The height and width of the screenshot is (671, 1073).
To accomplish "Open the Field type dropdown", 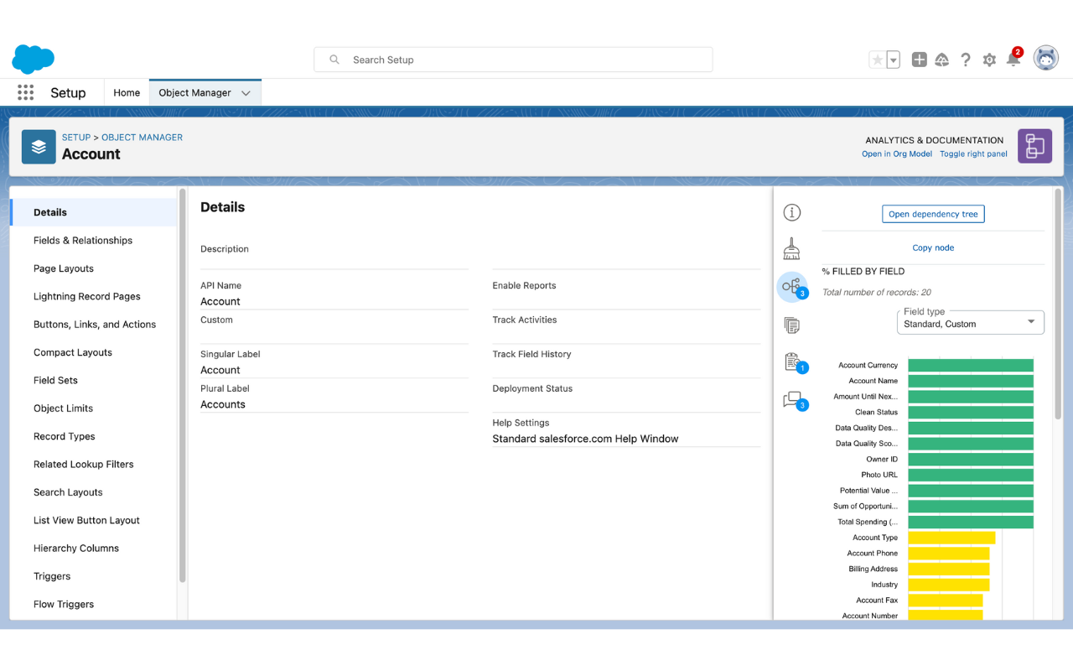I will click(x=970, y=323).
